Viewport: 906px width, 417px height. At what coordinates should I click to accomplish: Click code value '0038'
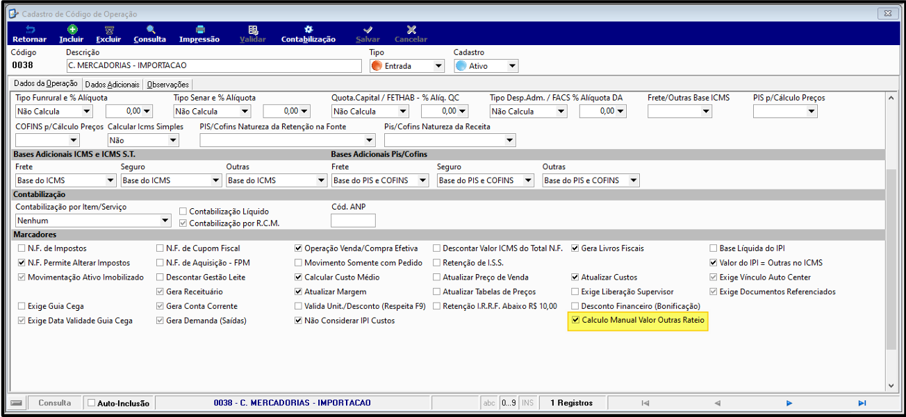(24, 65)
